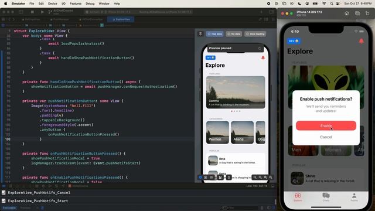Toggle the Xcode navigator sidebar
The width and height of the screenshot is (375, 211).
(21, 12)
